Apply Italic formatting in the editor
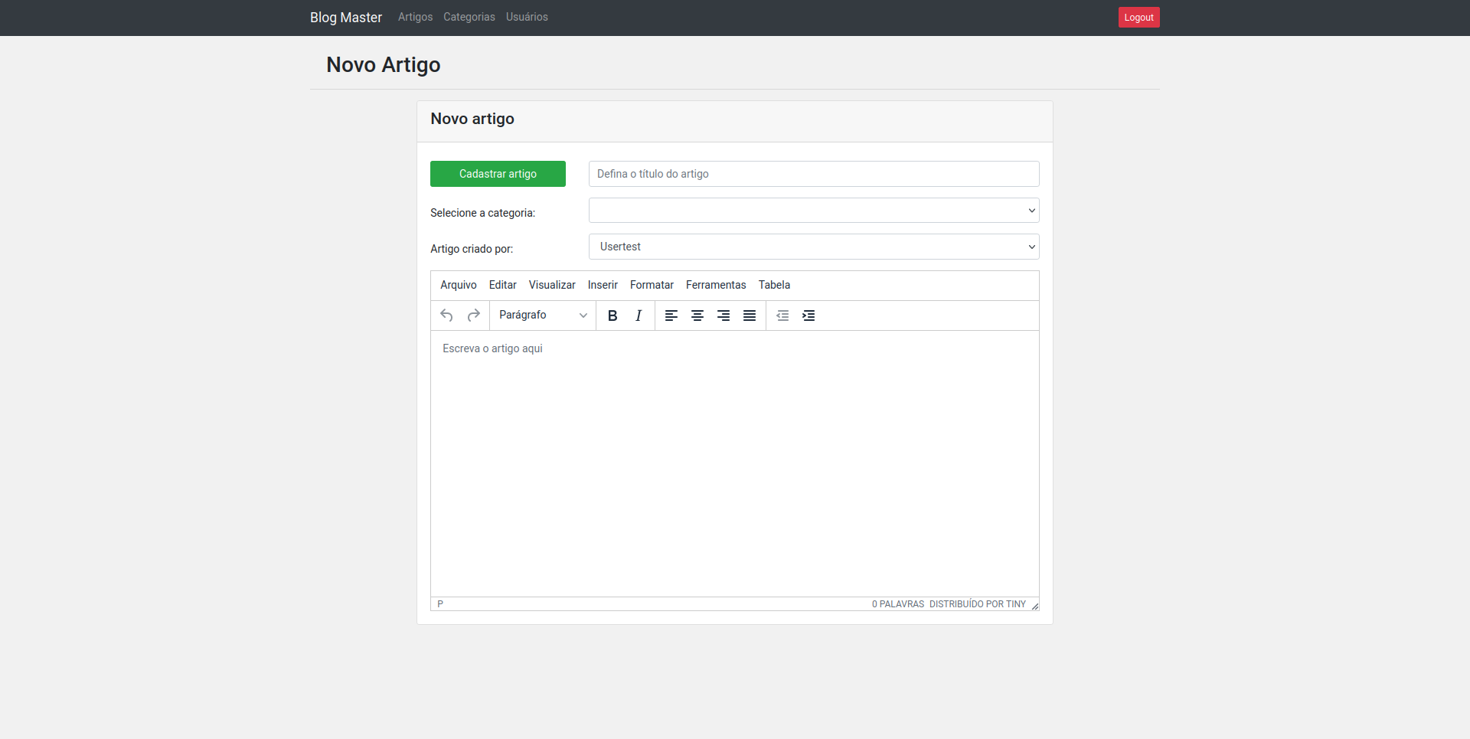The image size is (1470, 739). pos(638,315)
